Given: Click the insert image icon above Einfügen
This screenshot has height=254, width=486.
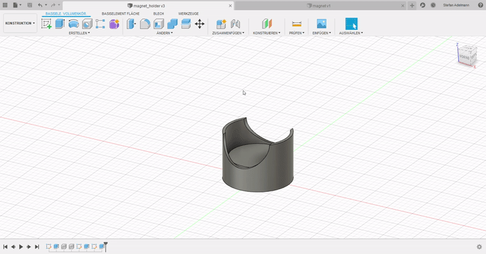Looking at the screenshot, I should coord(321,24).
